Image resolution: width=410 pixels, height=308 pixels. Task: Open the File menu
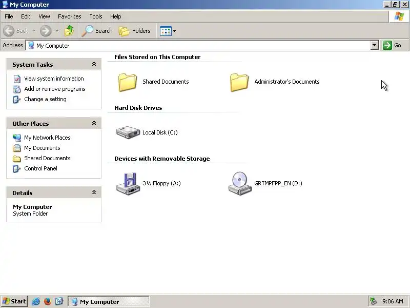coord(9,16)
